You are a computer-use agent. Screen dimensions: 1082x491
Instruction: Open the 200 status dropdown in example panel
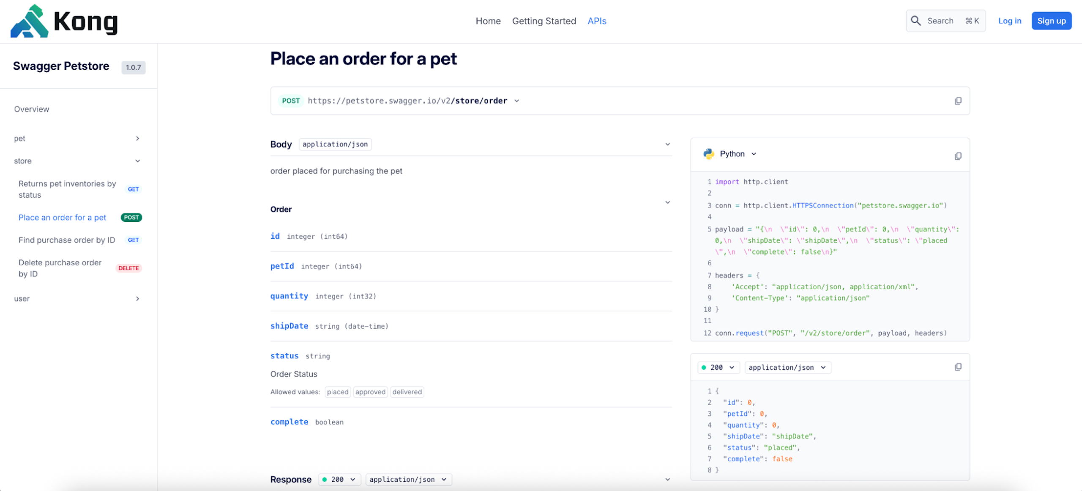click(x=719, y=367)
